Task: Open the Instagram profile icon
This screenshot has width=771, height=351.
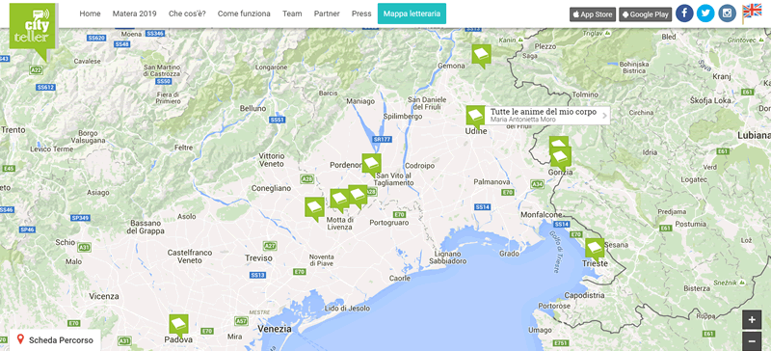Action: click(728, 13)
